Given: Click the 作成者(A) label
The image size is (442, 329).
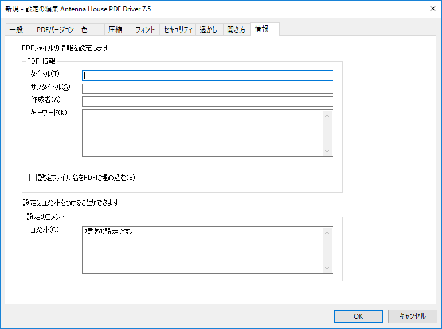Looking at the screenshot, I should pyautogui.click(x=45, y=100).
